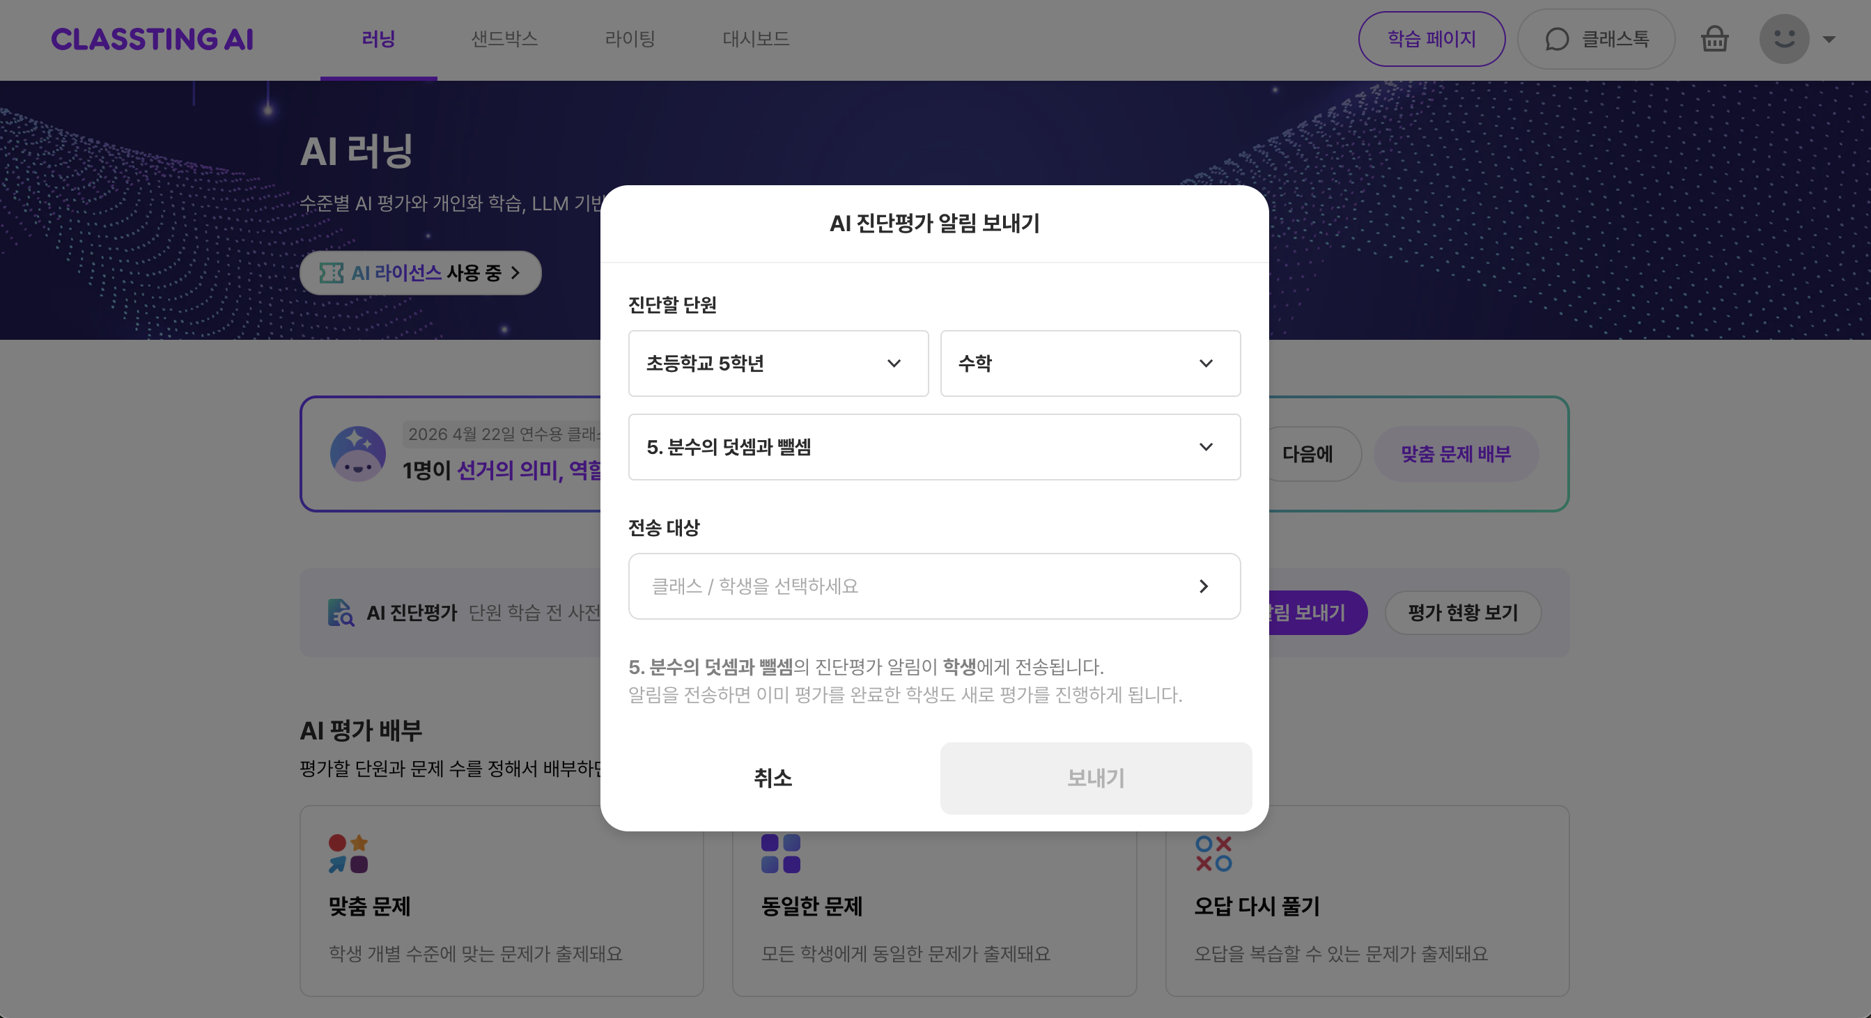Image resolution: width=1871 pixels, height=1018 pixels.
Task: Click the 취소 button
Action: (772, 778)
